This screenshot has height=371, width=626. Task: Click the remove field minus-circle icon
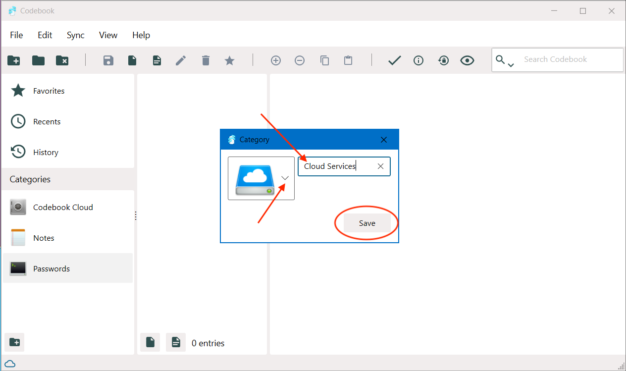300,60
